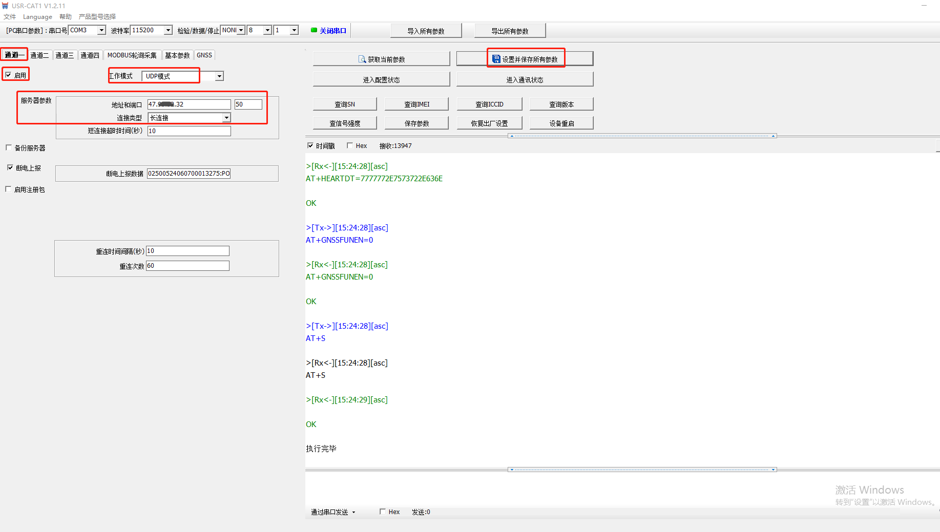Screen dimensions: 940x532
Task: Uncheck the 启用 checkbox for channel one
Action: pyautogui.click(x=8, y=75)
